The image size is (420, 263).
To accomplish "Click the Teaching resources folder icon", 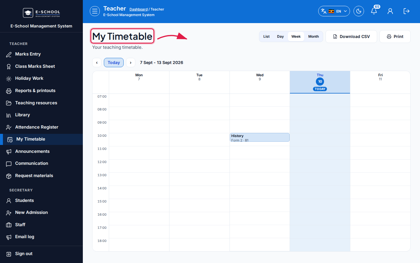I will (x=9, y=103).
